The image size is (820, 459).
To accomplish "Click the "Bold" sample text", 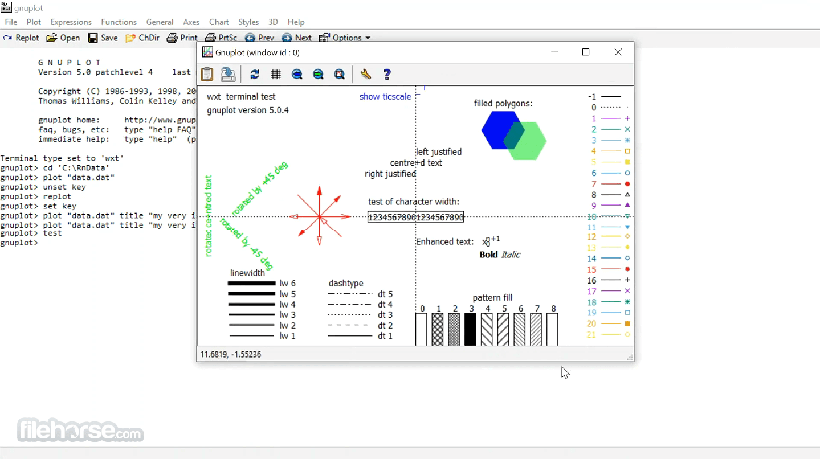I will pyautogui.click(x=488, y=255).
